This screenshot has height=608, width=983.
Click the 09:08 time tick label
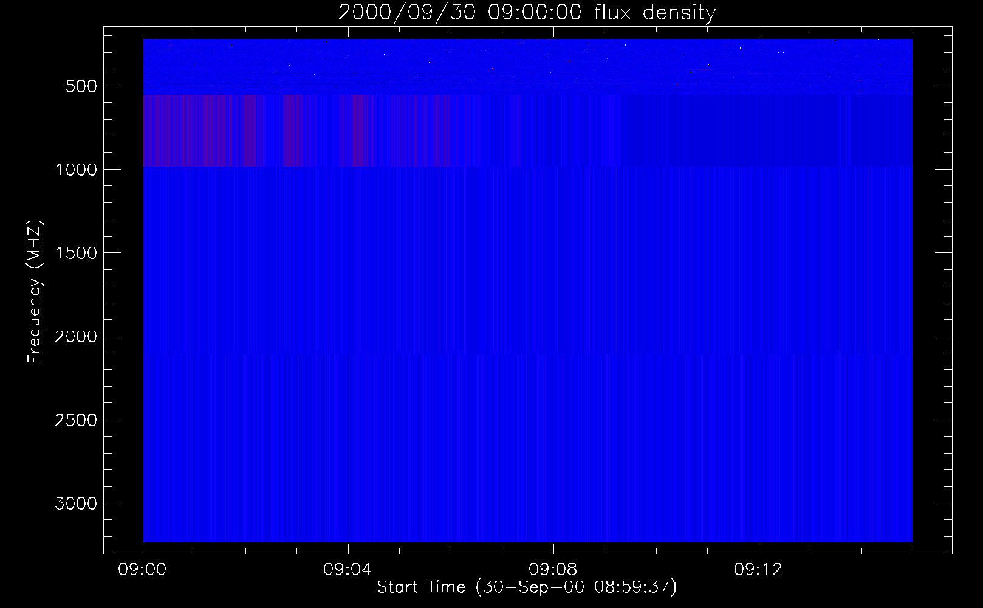tap(553, 570)
